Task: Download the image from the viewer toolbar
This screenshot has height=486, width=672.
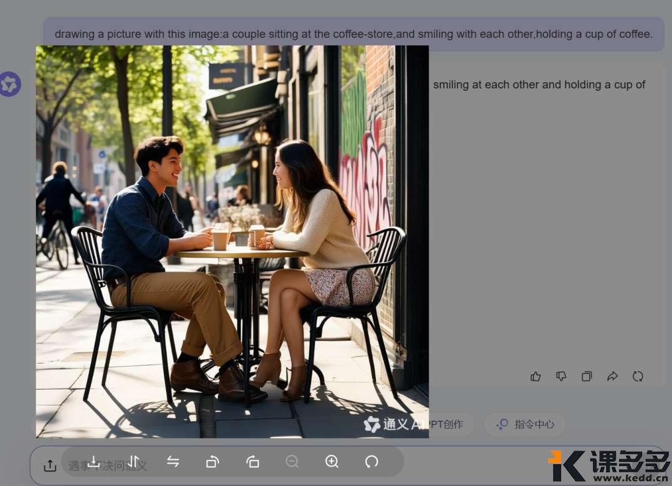Action: pos(93,461)
